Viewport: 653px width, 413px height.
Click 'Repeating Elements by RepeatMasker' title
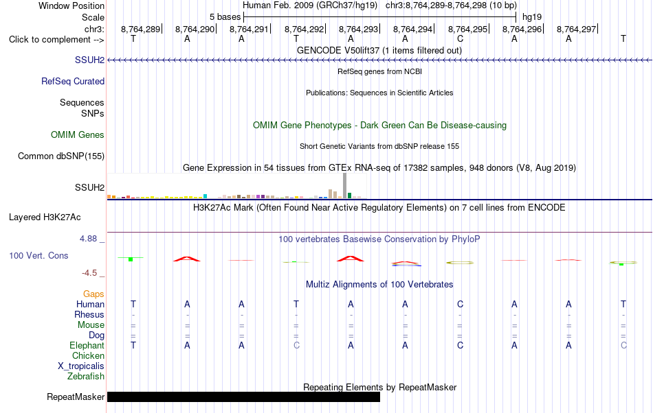click(379, 387)
